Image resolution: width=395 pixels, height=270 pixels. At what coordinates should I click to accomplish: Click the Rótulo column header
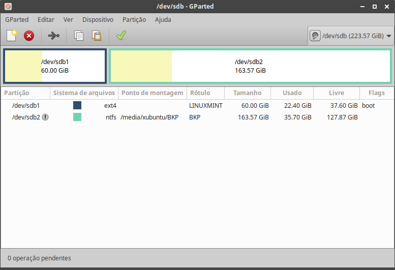[x=205, y=93]
